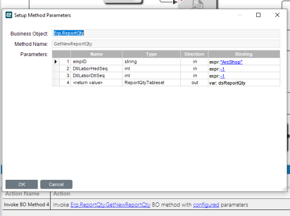The width and height of the screenshot is (290, 216).
Task: Click the Binding column header
Action: click(x=244, y=54)
